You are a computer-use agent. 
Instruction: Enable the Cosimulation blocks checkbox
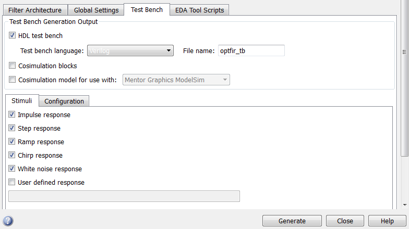pyautogui.click(x=13, y=66)
